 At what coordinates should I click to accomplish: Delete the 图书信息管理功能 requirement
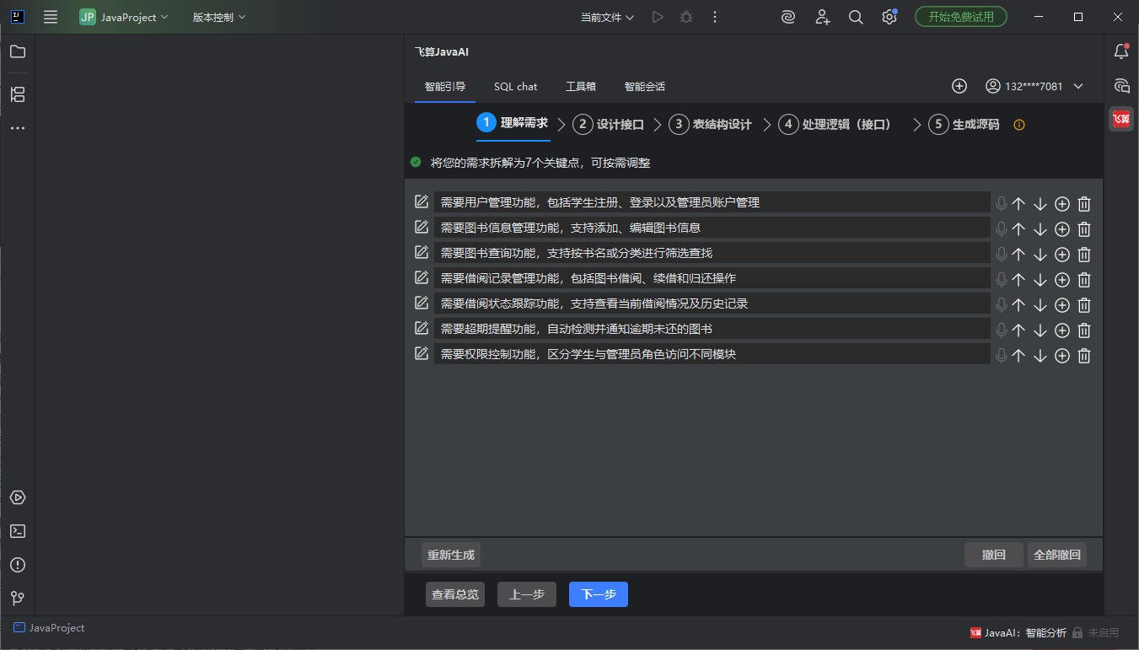[x=1085, y=228]
